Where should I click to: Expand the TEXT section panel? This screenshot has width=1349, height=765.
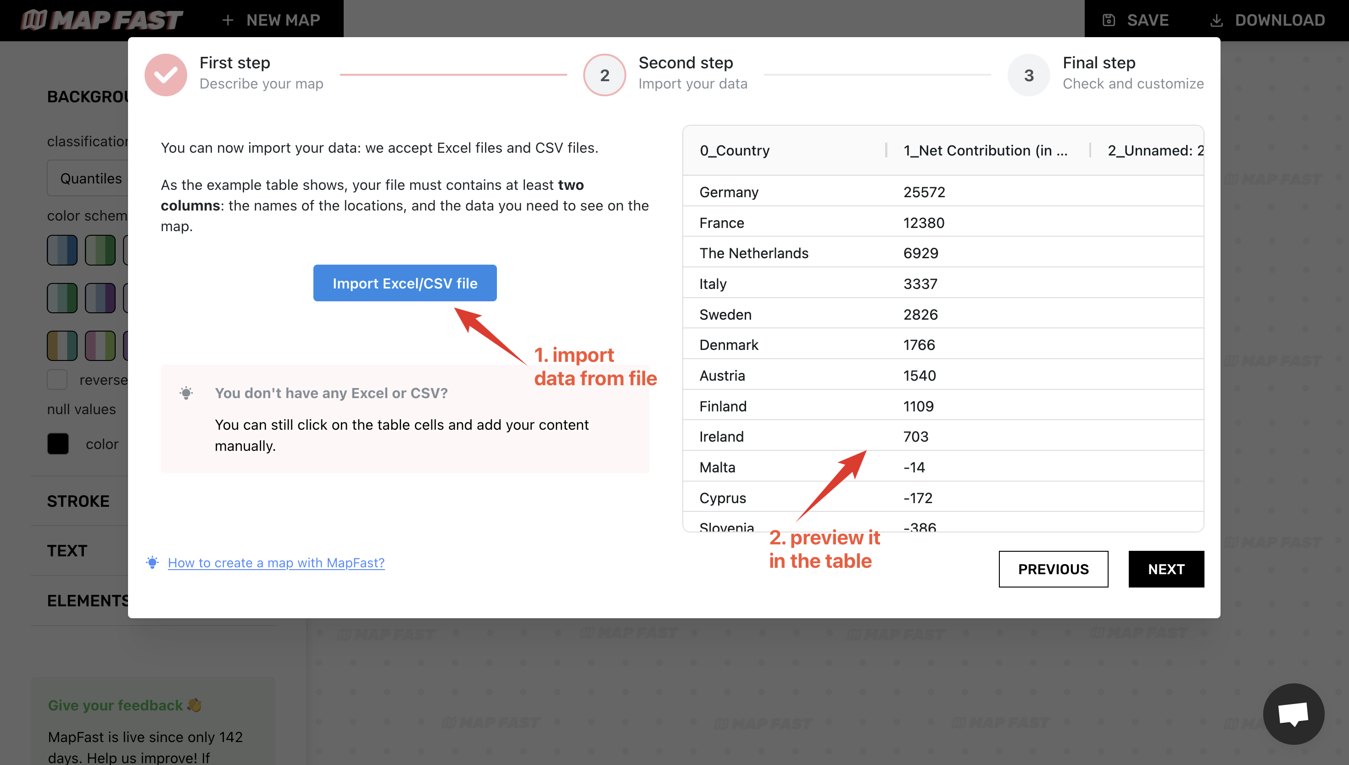click(x=67, y=550)
